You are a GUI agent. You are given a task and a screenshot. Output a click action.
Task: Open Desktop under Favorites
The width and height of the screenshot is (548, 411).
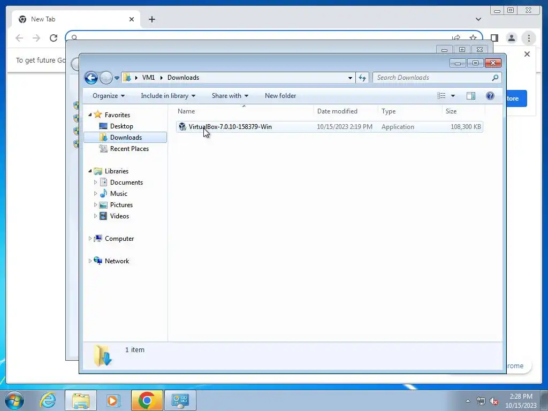pos(121,126)
